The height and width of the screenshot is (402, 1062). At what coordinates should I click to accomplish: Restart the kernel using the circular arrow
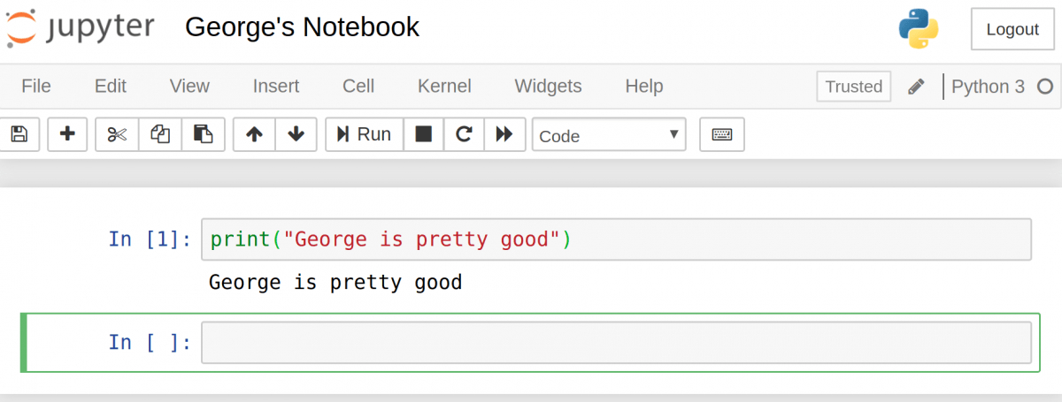pyautogui.click(x=464, y=134)
